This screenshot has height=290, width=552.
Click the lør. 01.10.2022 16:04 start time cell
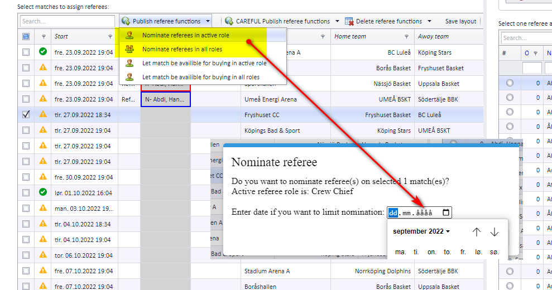(x=83, y=193)
